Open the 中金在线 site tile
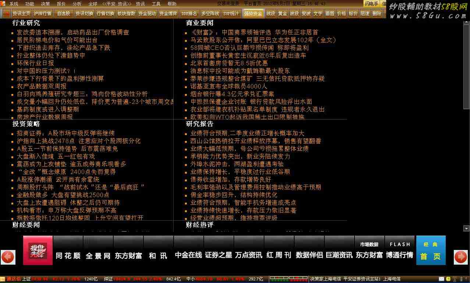 (x=189, y=250)
